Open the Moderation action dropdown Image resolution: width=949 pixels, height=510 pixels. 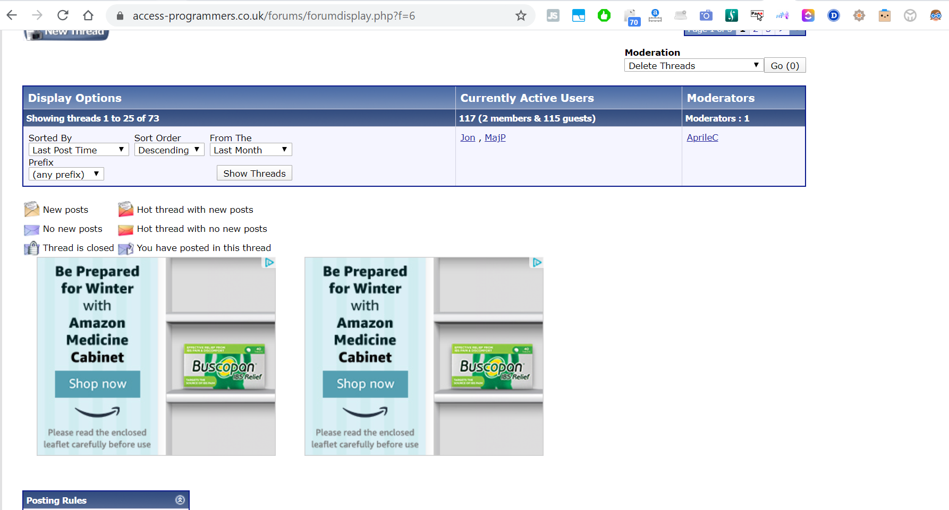694,65
